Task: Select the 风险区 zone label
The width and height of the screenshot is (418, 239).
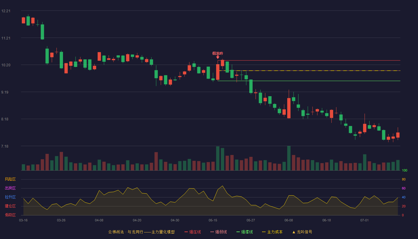Action: tap(10, 179)
